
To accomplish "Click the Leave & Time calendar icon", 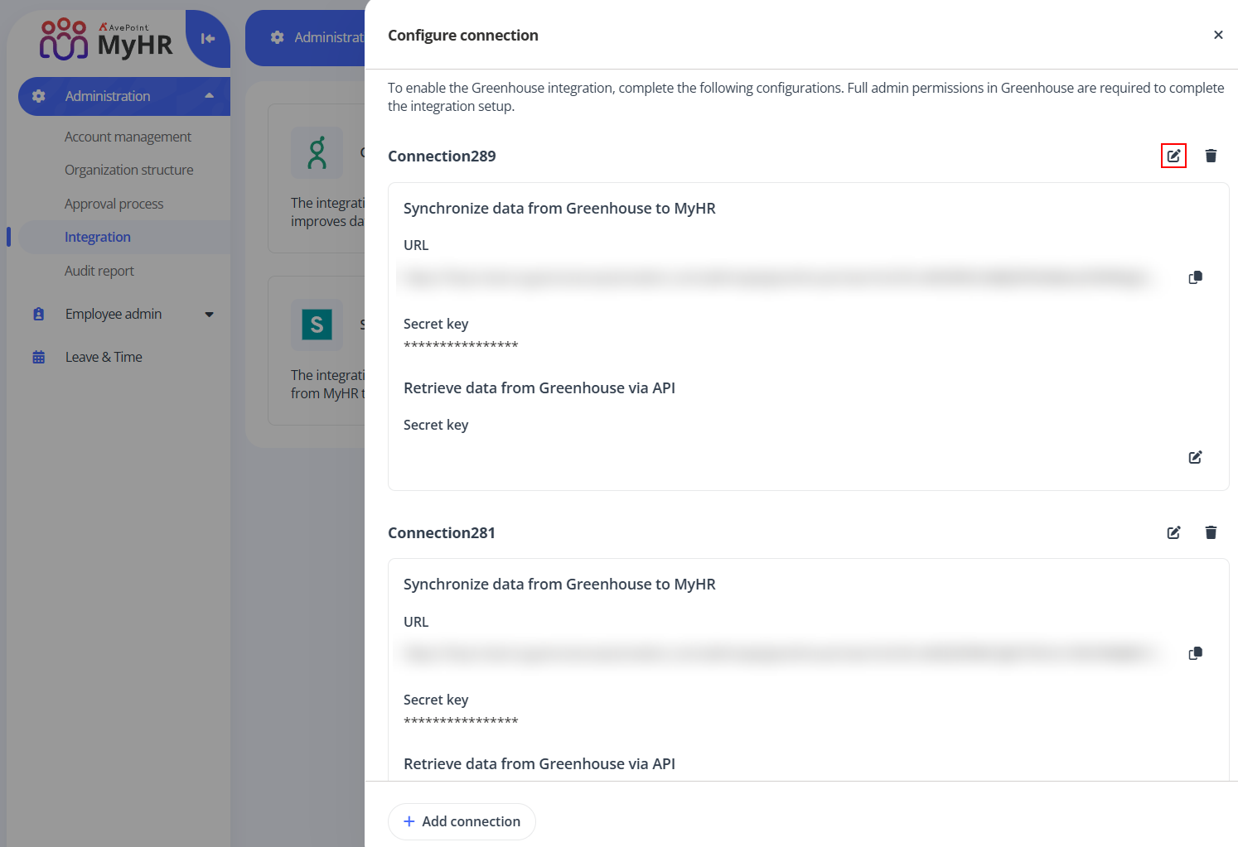I will coord(38,357).
